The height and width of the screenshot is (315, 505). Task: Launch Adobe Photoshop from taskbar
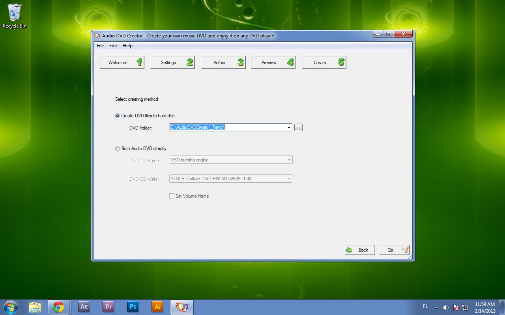tap(133, 307)
